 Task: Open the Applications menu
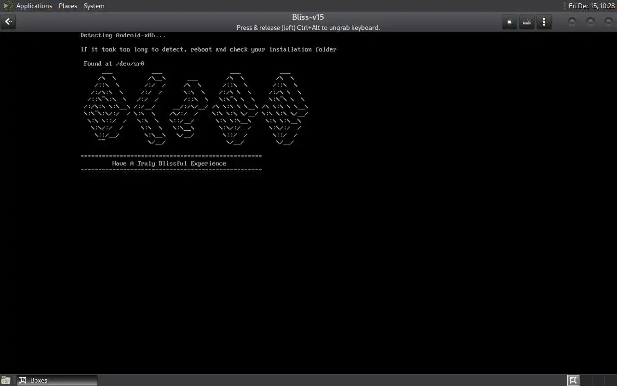(x=34, y=6)
